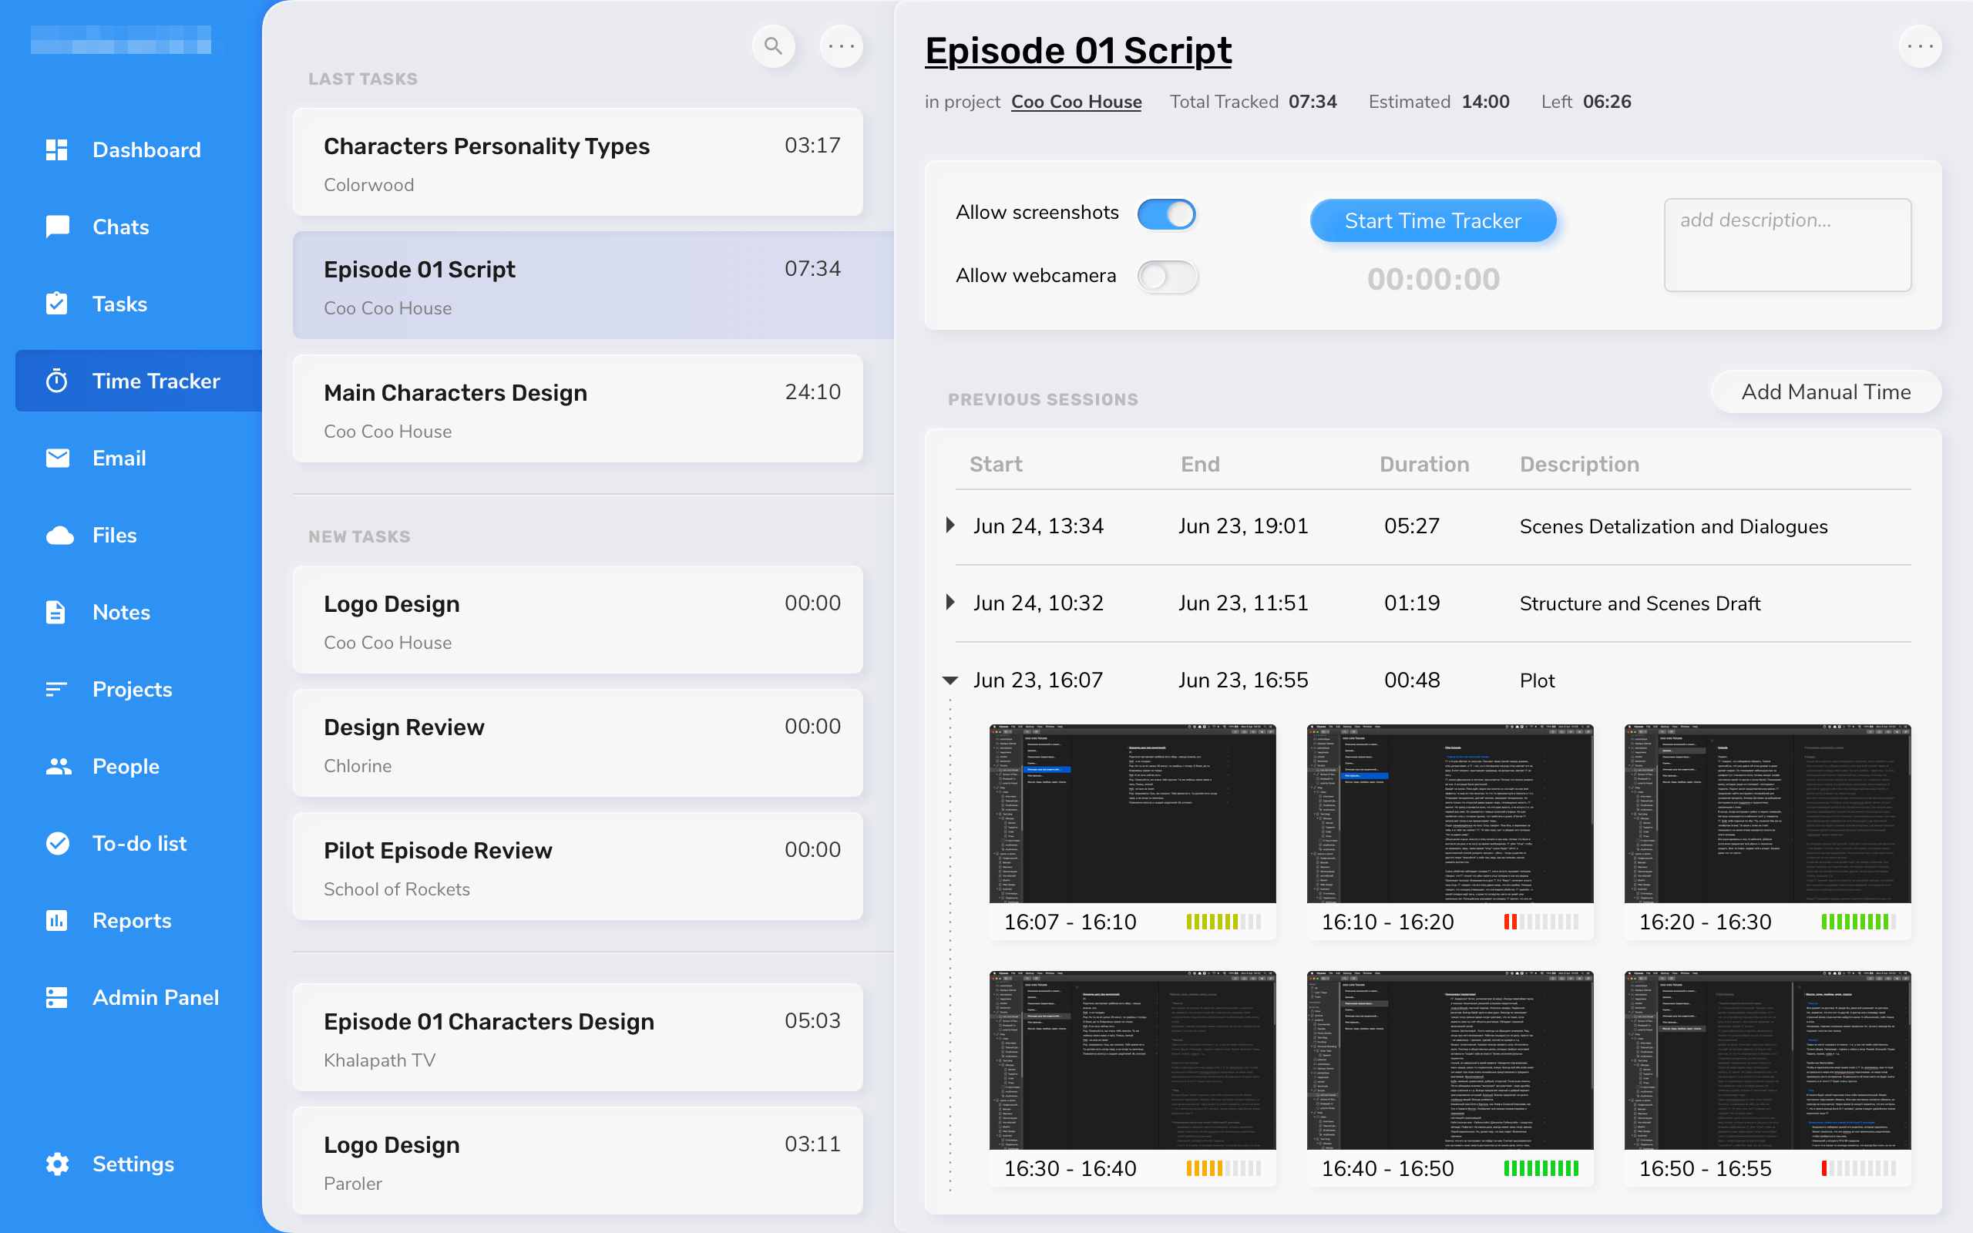Collapse the Jun 23, 16:07 Plot session
1973x1233 pixels.
(x=950, y=680)
